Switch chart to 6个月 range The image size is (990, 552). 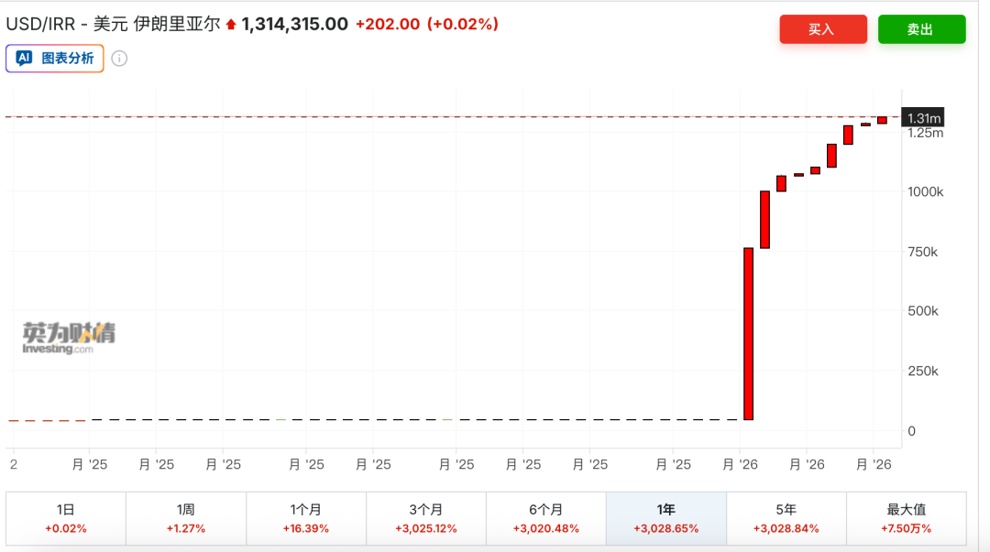[545, 518]
